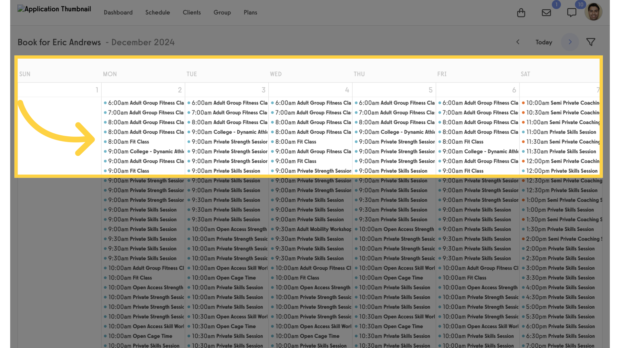The width and height of the screenshot is (620, 348).
Task: Select Thursday 10:30am Open Cage Time
Action: coord(389,326)
